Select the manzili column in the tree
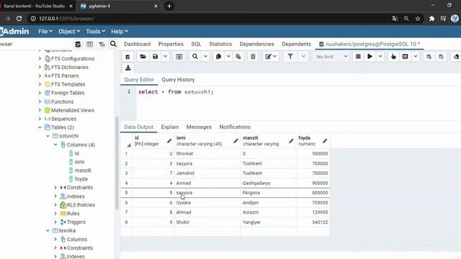 coord(83,171)
